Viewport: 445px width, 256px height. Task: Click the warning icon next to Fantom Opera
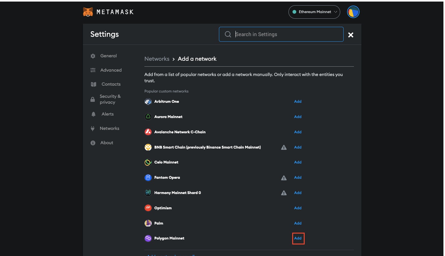tap(283, 178)
